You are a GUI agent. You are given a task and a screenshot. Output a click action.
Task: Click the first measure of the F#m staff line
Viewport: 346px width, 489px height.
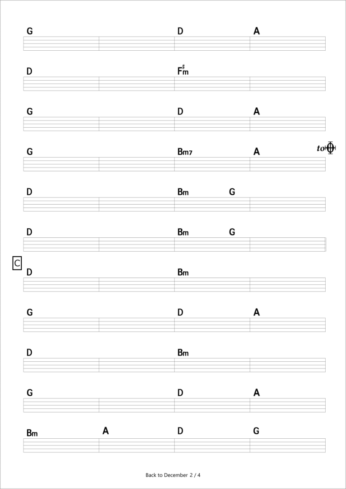tap(61, 84)
